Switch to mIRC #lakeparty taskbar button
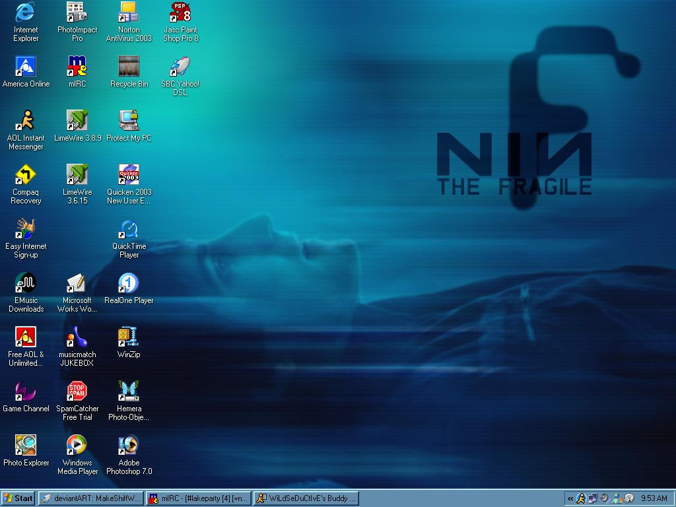The width and height of the screenshot is (676, 507). (x=198, y=498)
